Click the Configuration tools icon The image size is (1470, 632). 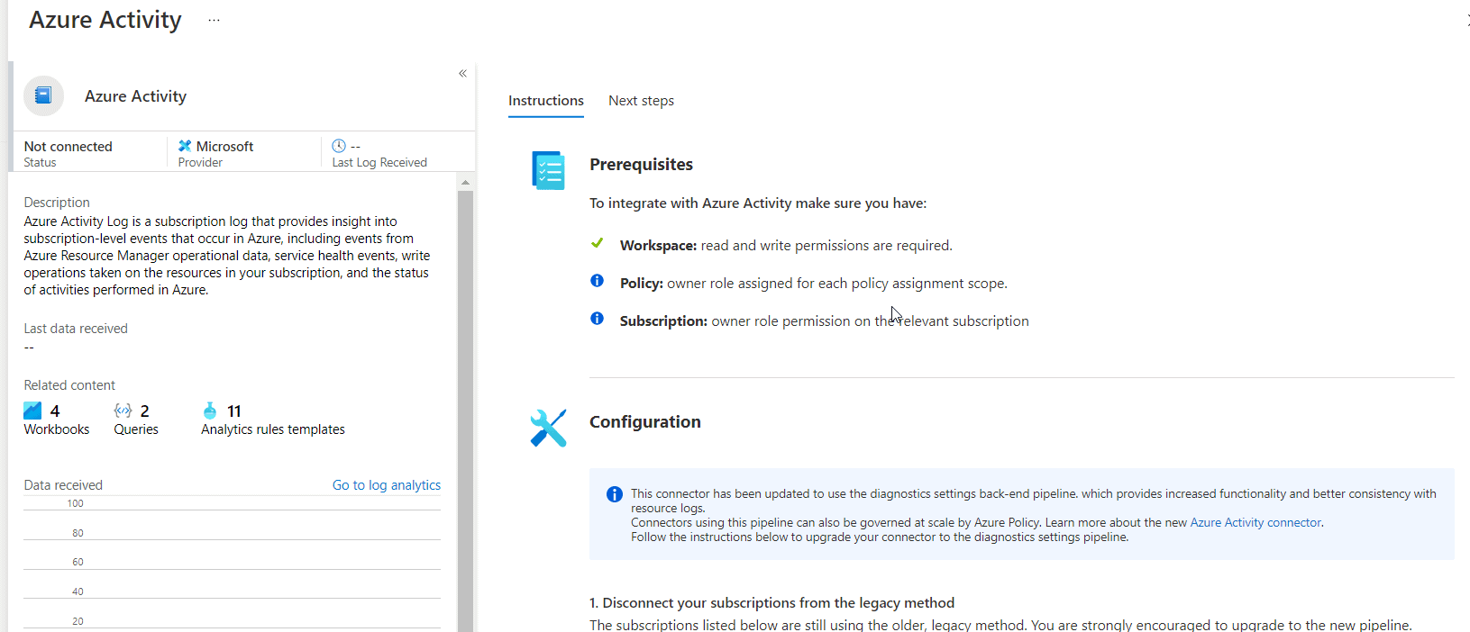point(548,428)
